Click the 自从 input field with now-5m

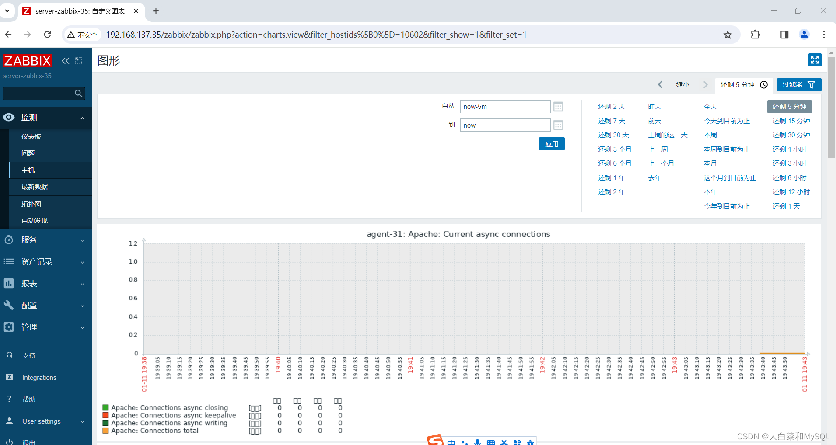coord(505,107)
